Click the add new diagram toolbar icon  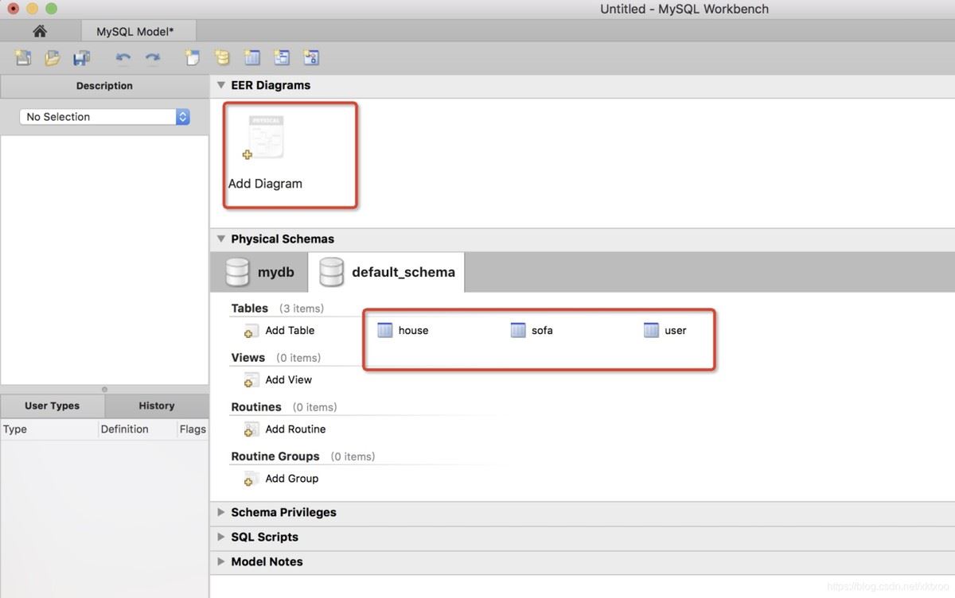[x=192, y=57]
